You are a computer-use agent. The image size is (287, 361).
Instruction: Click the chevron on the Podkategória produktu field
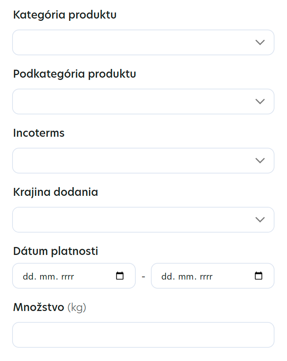pos(260,102)
